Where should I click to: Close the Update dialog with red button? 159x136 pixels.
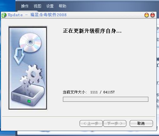coord(152,15)
